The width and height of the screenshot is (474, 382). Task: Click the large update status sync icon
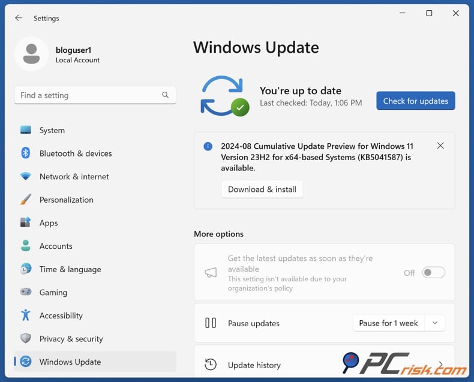coord(225,96)
